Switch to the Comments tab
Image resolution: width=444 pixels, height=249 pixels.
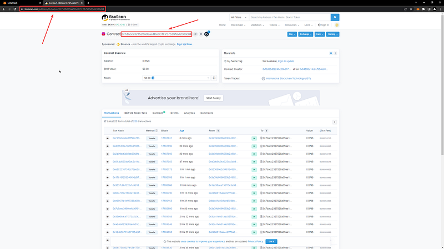[x=206, y=113]
